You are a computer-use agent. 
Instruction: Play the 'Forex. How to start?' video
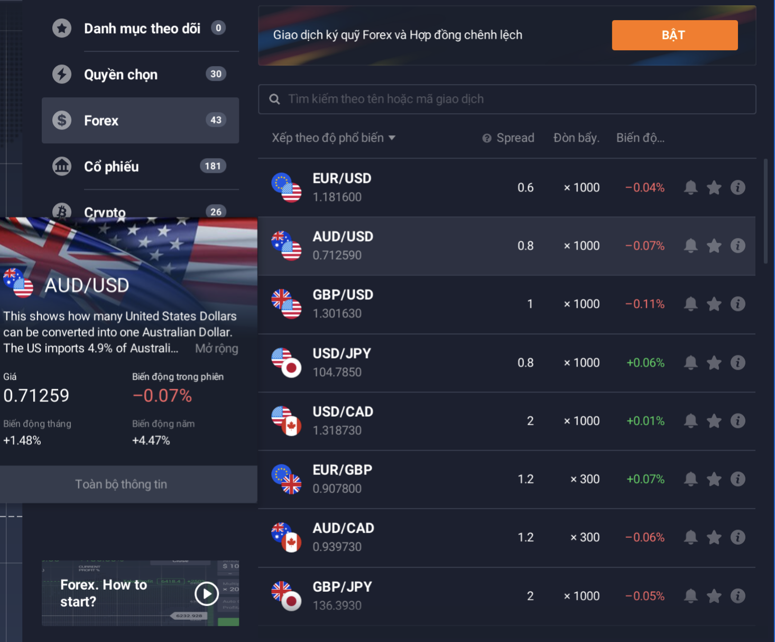coord(207,593)
